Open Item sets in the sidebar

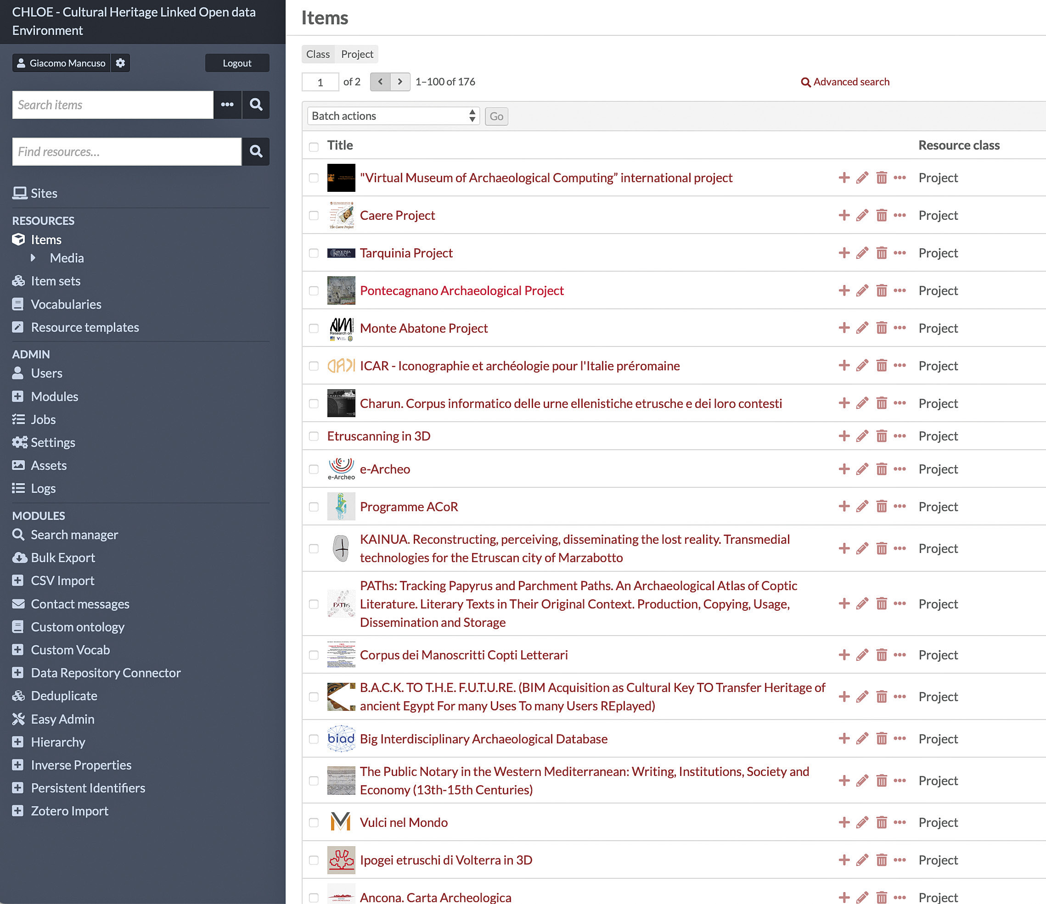tap(56, 281)
